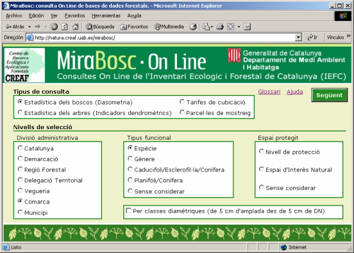
Task: Open the address bar URL dropdown
Action: (x=298, y=37)
